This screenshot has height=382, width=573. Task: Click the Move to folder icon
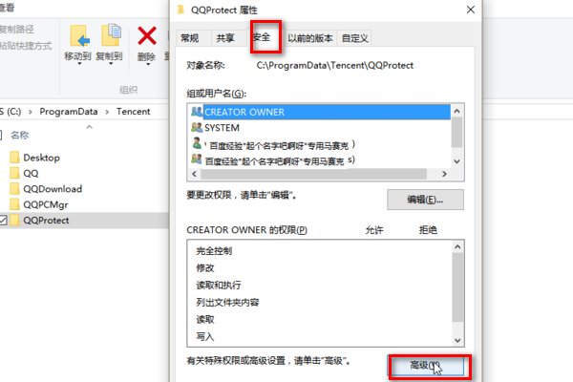coord(79,36)
